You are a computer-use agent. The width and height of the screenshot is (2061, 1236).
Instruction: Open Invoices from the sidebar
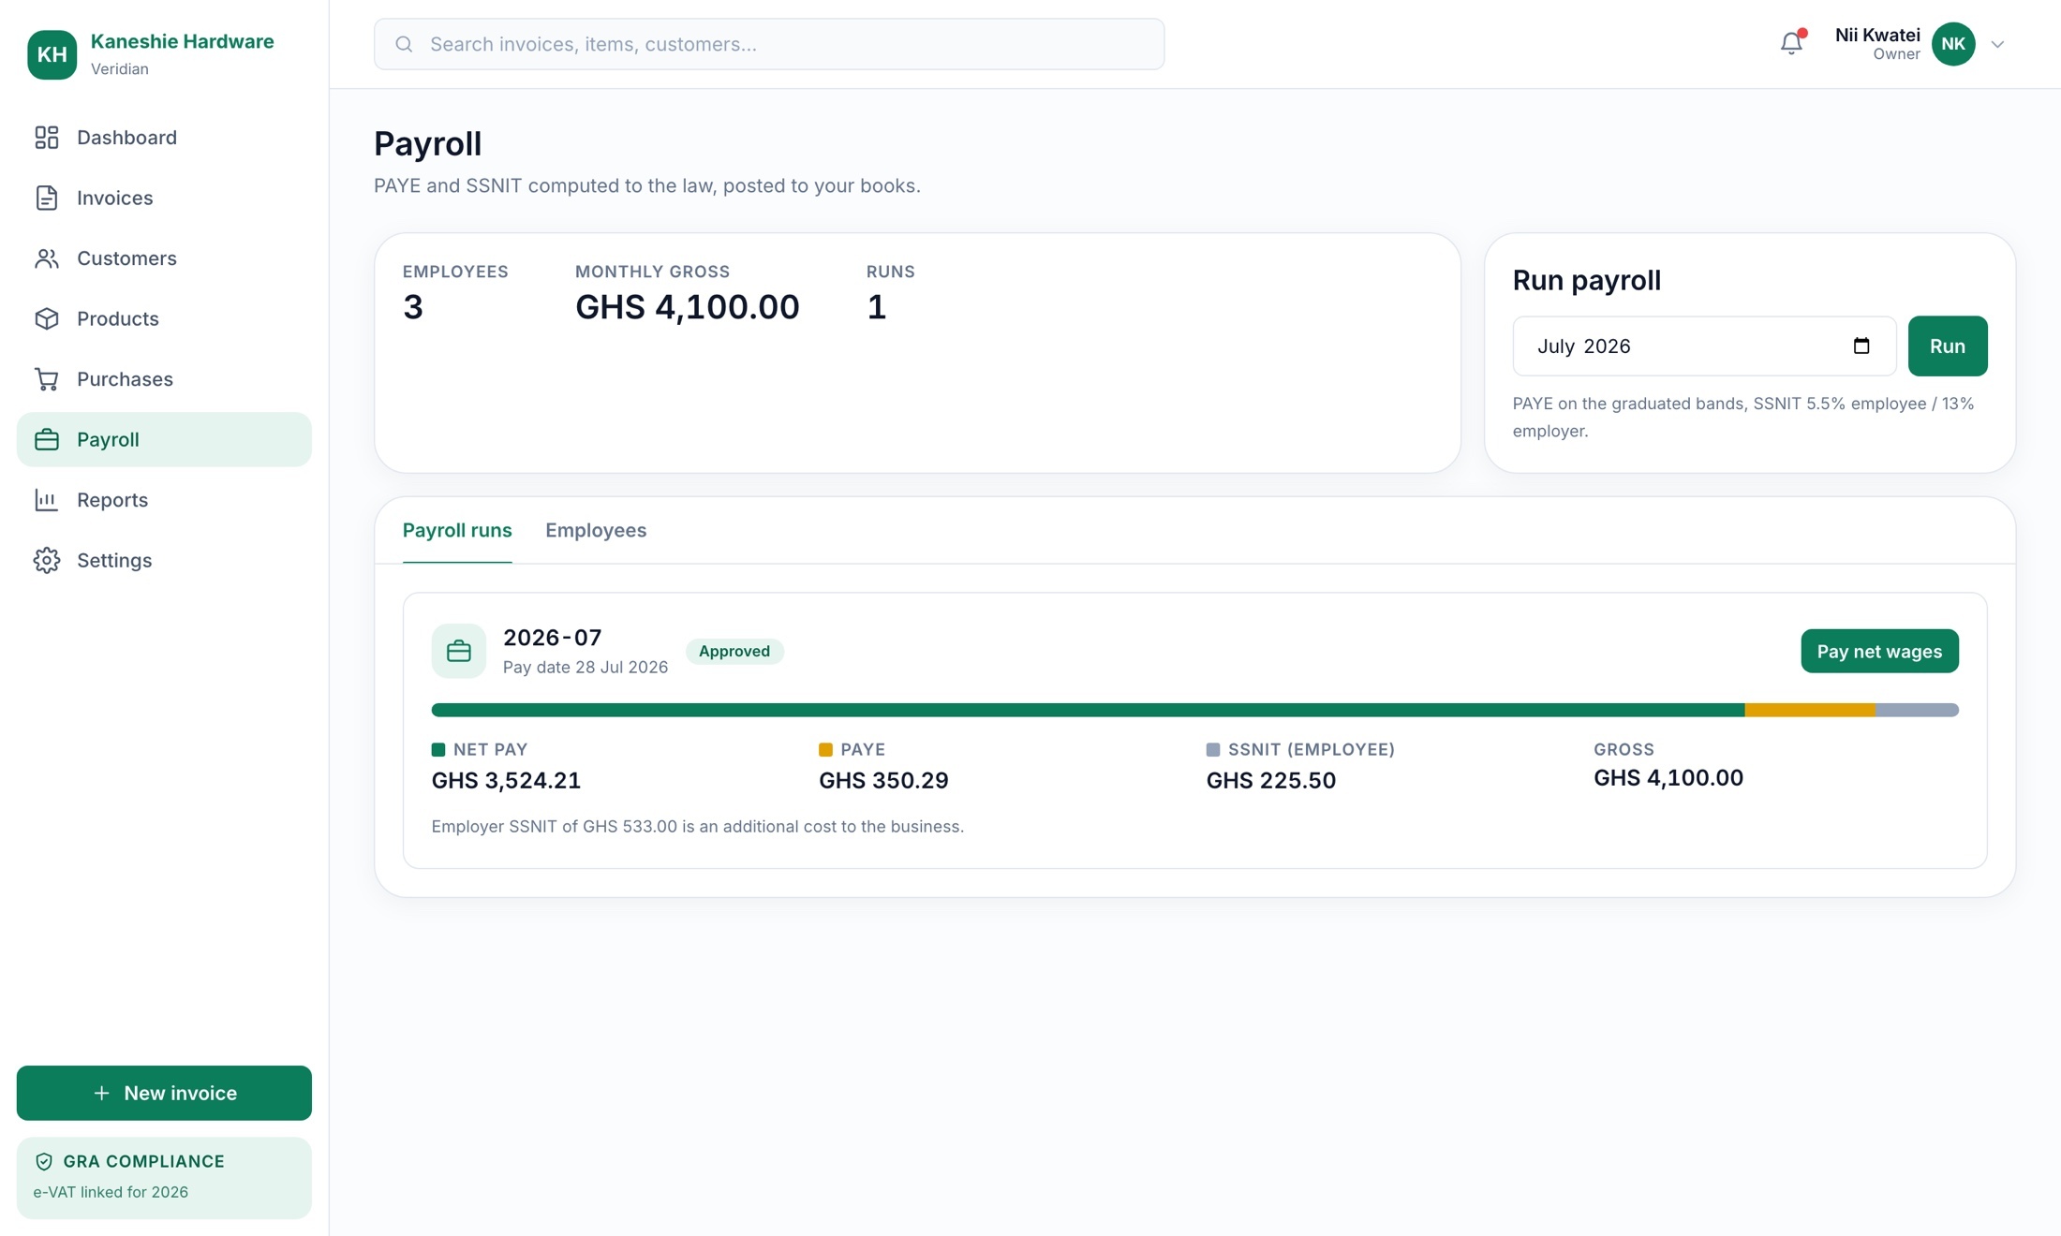point(164,198)
